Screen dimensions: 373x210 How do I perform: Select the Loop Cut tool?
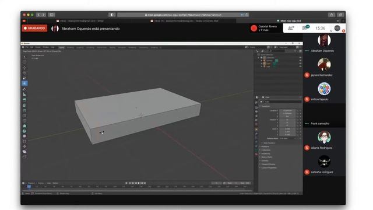click(24, 116)
